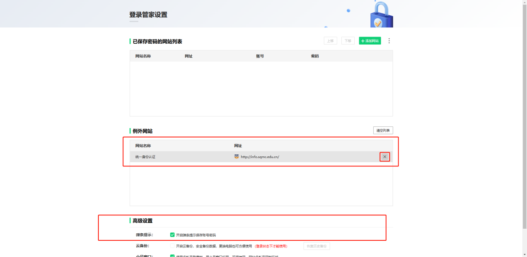Image resolution: width=527 pixels, height=257 pixels.
Task: Click the 恢复历史备份 restore backup button
Action: [316, 246]
